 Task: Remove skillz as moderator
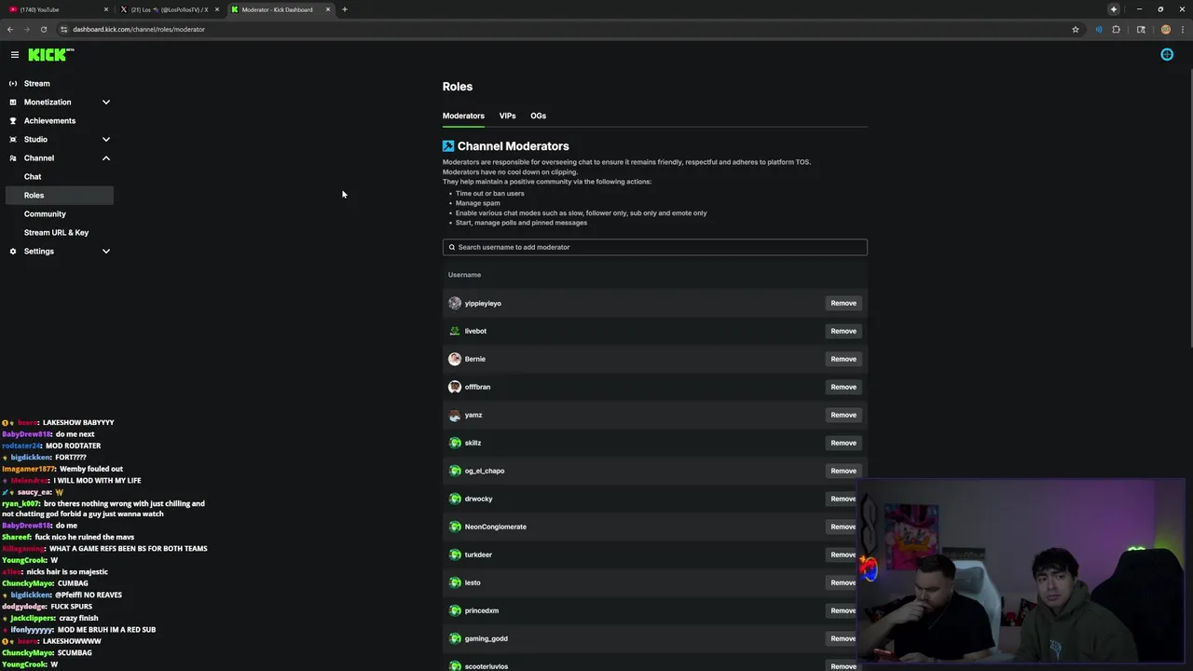pos(843,443)
